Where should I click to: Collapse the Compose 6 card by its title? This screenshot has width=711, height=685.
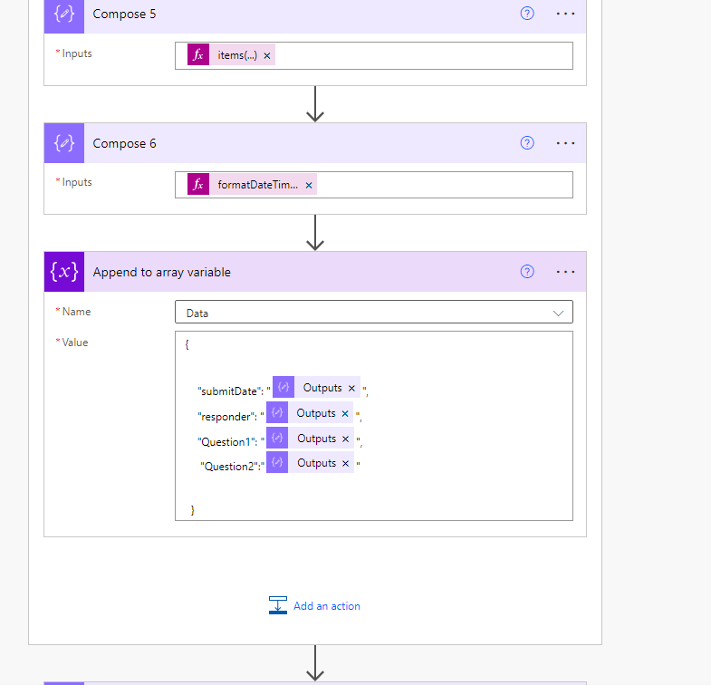(x=124, y=143)
